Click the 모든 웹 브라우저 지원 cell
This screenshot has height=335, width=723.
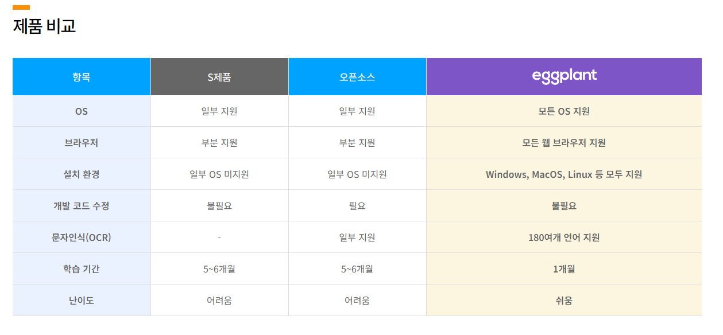coord(564,143)
